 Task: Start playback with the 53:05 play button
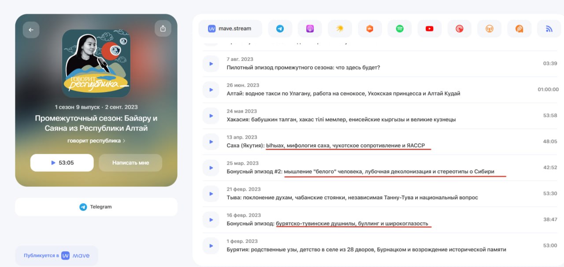(62, 163)
